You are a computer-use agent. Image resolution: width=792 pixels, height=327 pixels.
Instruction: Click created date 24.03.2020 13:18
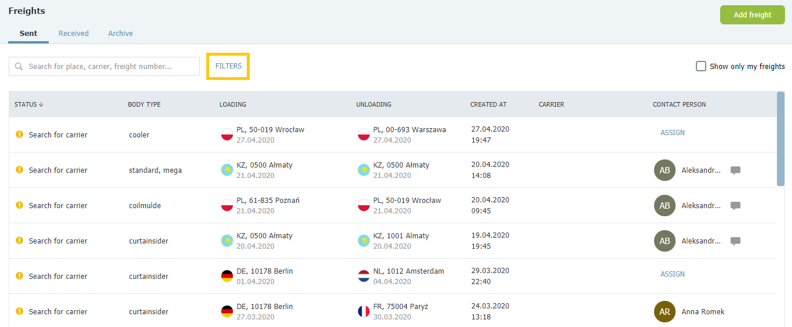point(490,311)
